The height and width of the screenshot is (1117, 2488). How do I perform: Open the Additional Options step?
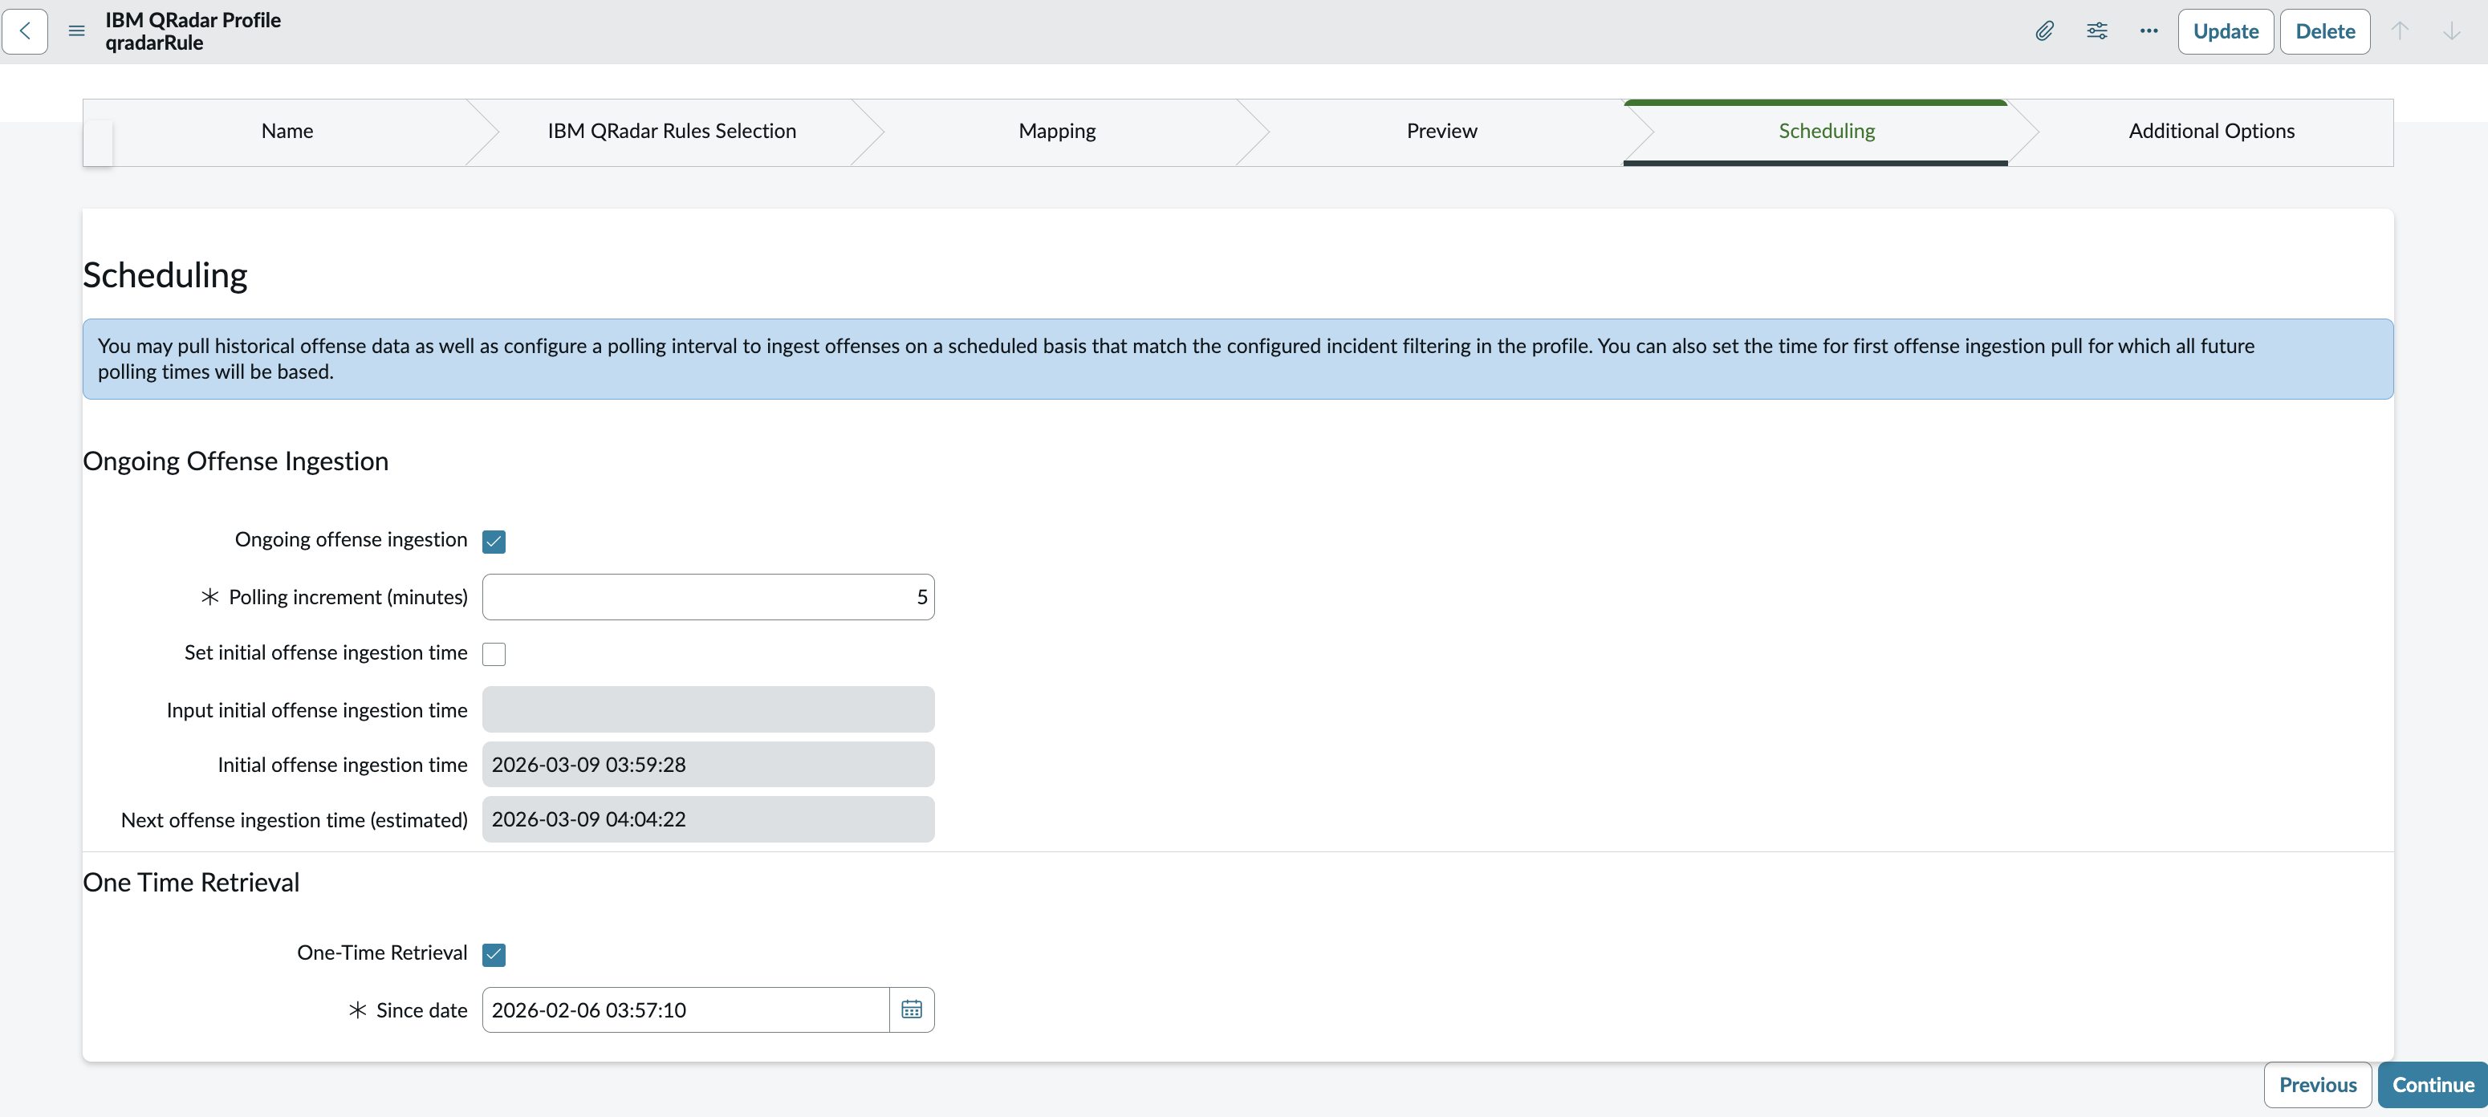(x=2211, y=132)
